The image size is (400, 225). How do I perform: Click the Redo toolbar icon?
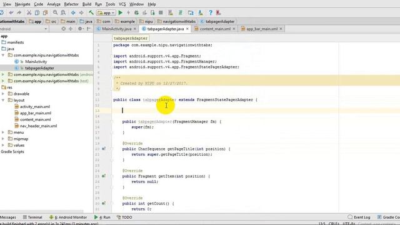pos(19,12)
